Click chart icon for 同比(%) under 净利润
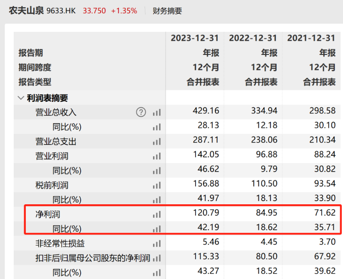The image size is (343, 279). [x=157, y=229]
